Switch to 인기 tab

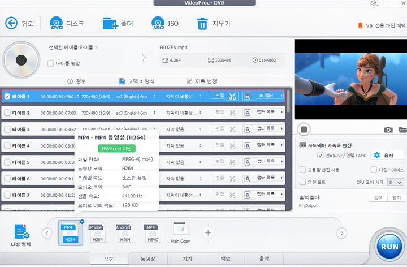tap(110, 259)
